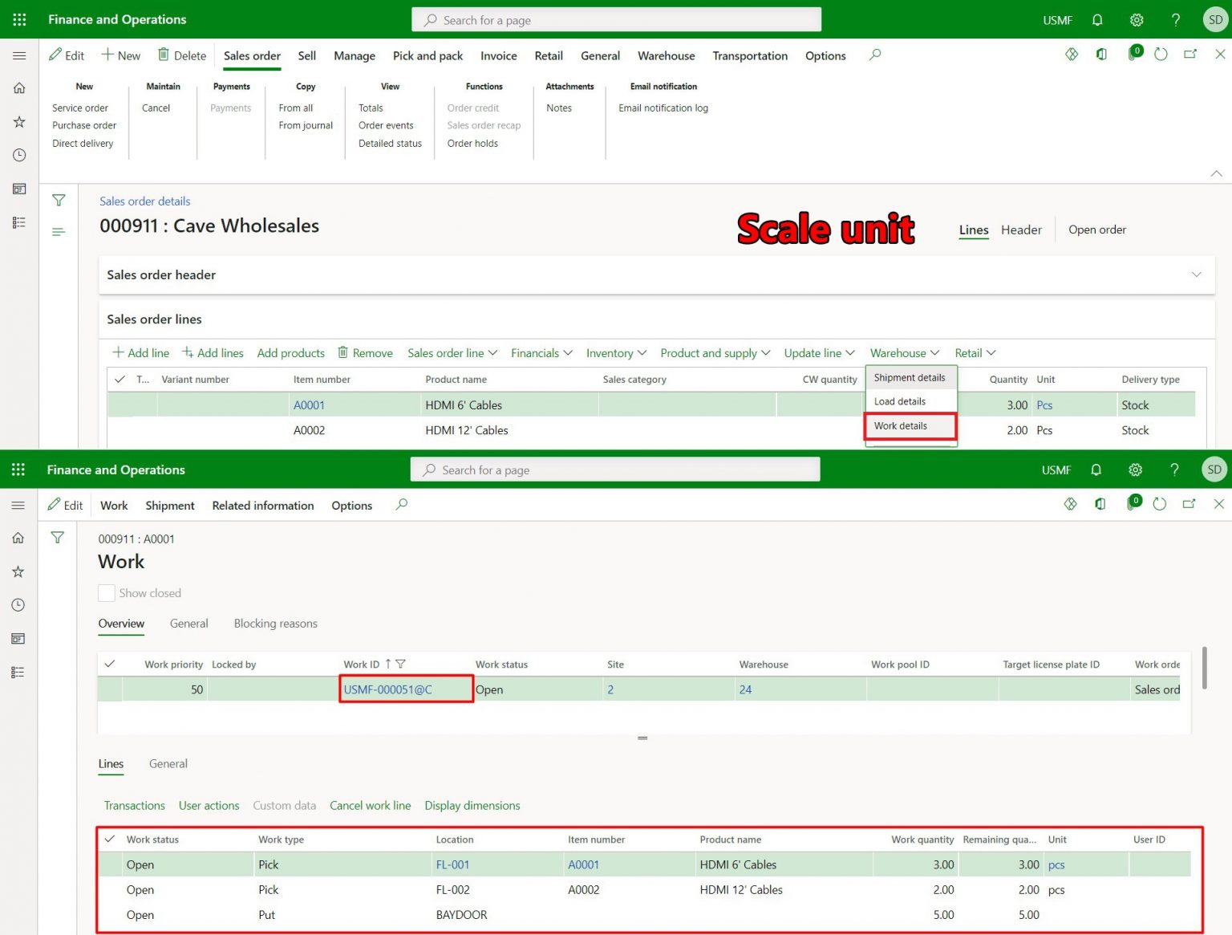Open Retail dropdown in lines toolbar
This screenshot has width=1232, height=935.
click(975, 353)
